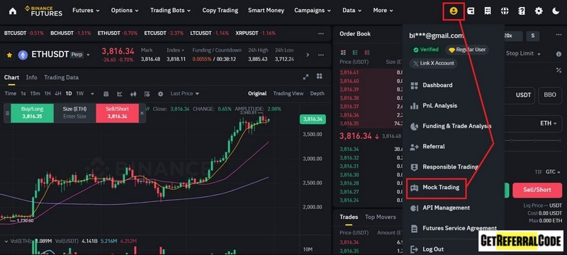Image resolution: width=567 pixels, height=255 pixels.
Task: Select Mock Trading in account menu
Action: point(436,188)
